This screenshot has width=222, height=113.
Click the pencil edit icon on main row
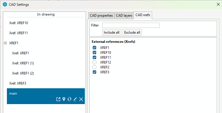pos(75,99)
